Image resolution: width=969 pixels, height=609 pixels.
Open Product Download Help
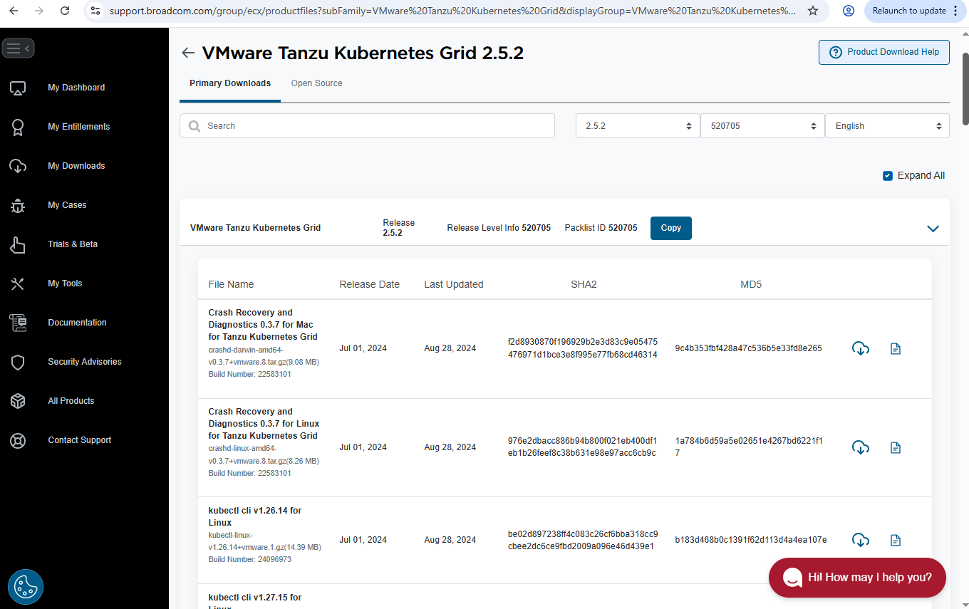[884, 52]
